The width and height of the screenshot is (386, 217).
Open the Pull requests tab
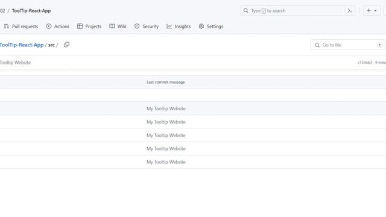[21, 27]
